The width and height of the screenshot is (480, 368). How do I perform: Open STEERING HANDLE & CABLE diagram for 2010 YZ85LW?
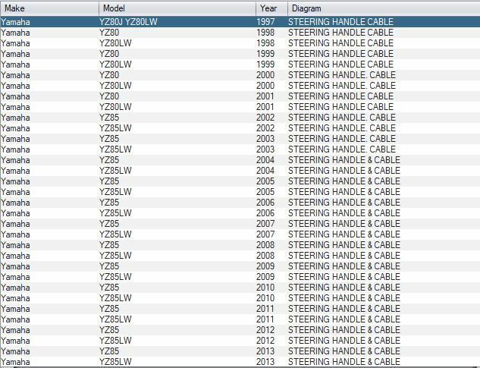344,298
